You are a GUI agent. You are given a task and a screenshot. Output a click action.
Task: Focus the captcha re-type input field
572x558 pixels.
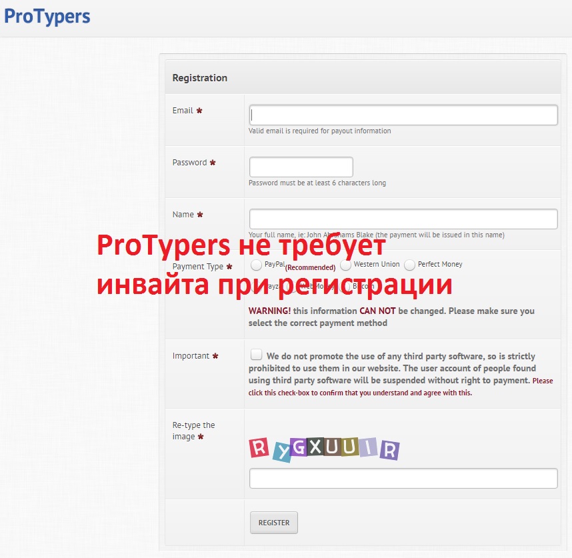tap(403, 478)
